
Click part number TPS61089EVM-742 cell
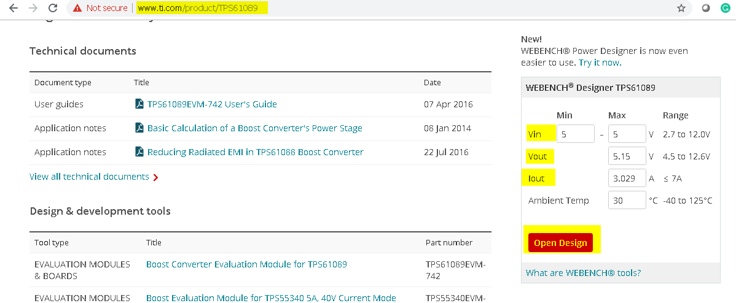[455, 270]
